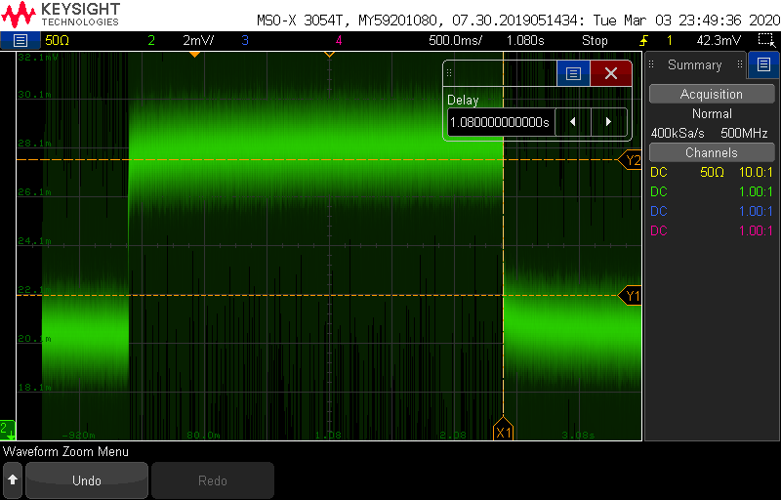
Task: Click the Y1 cursor marker
Action: click(x=632, y=295)
